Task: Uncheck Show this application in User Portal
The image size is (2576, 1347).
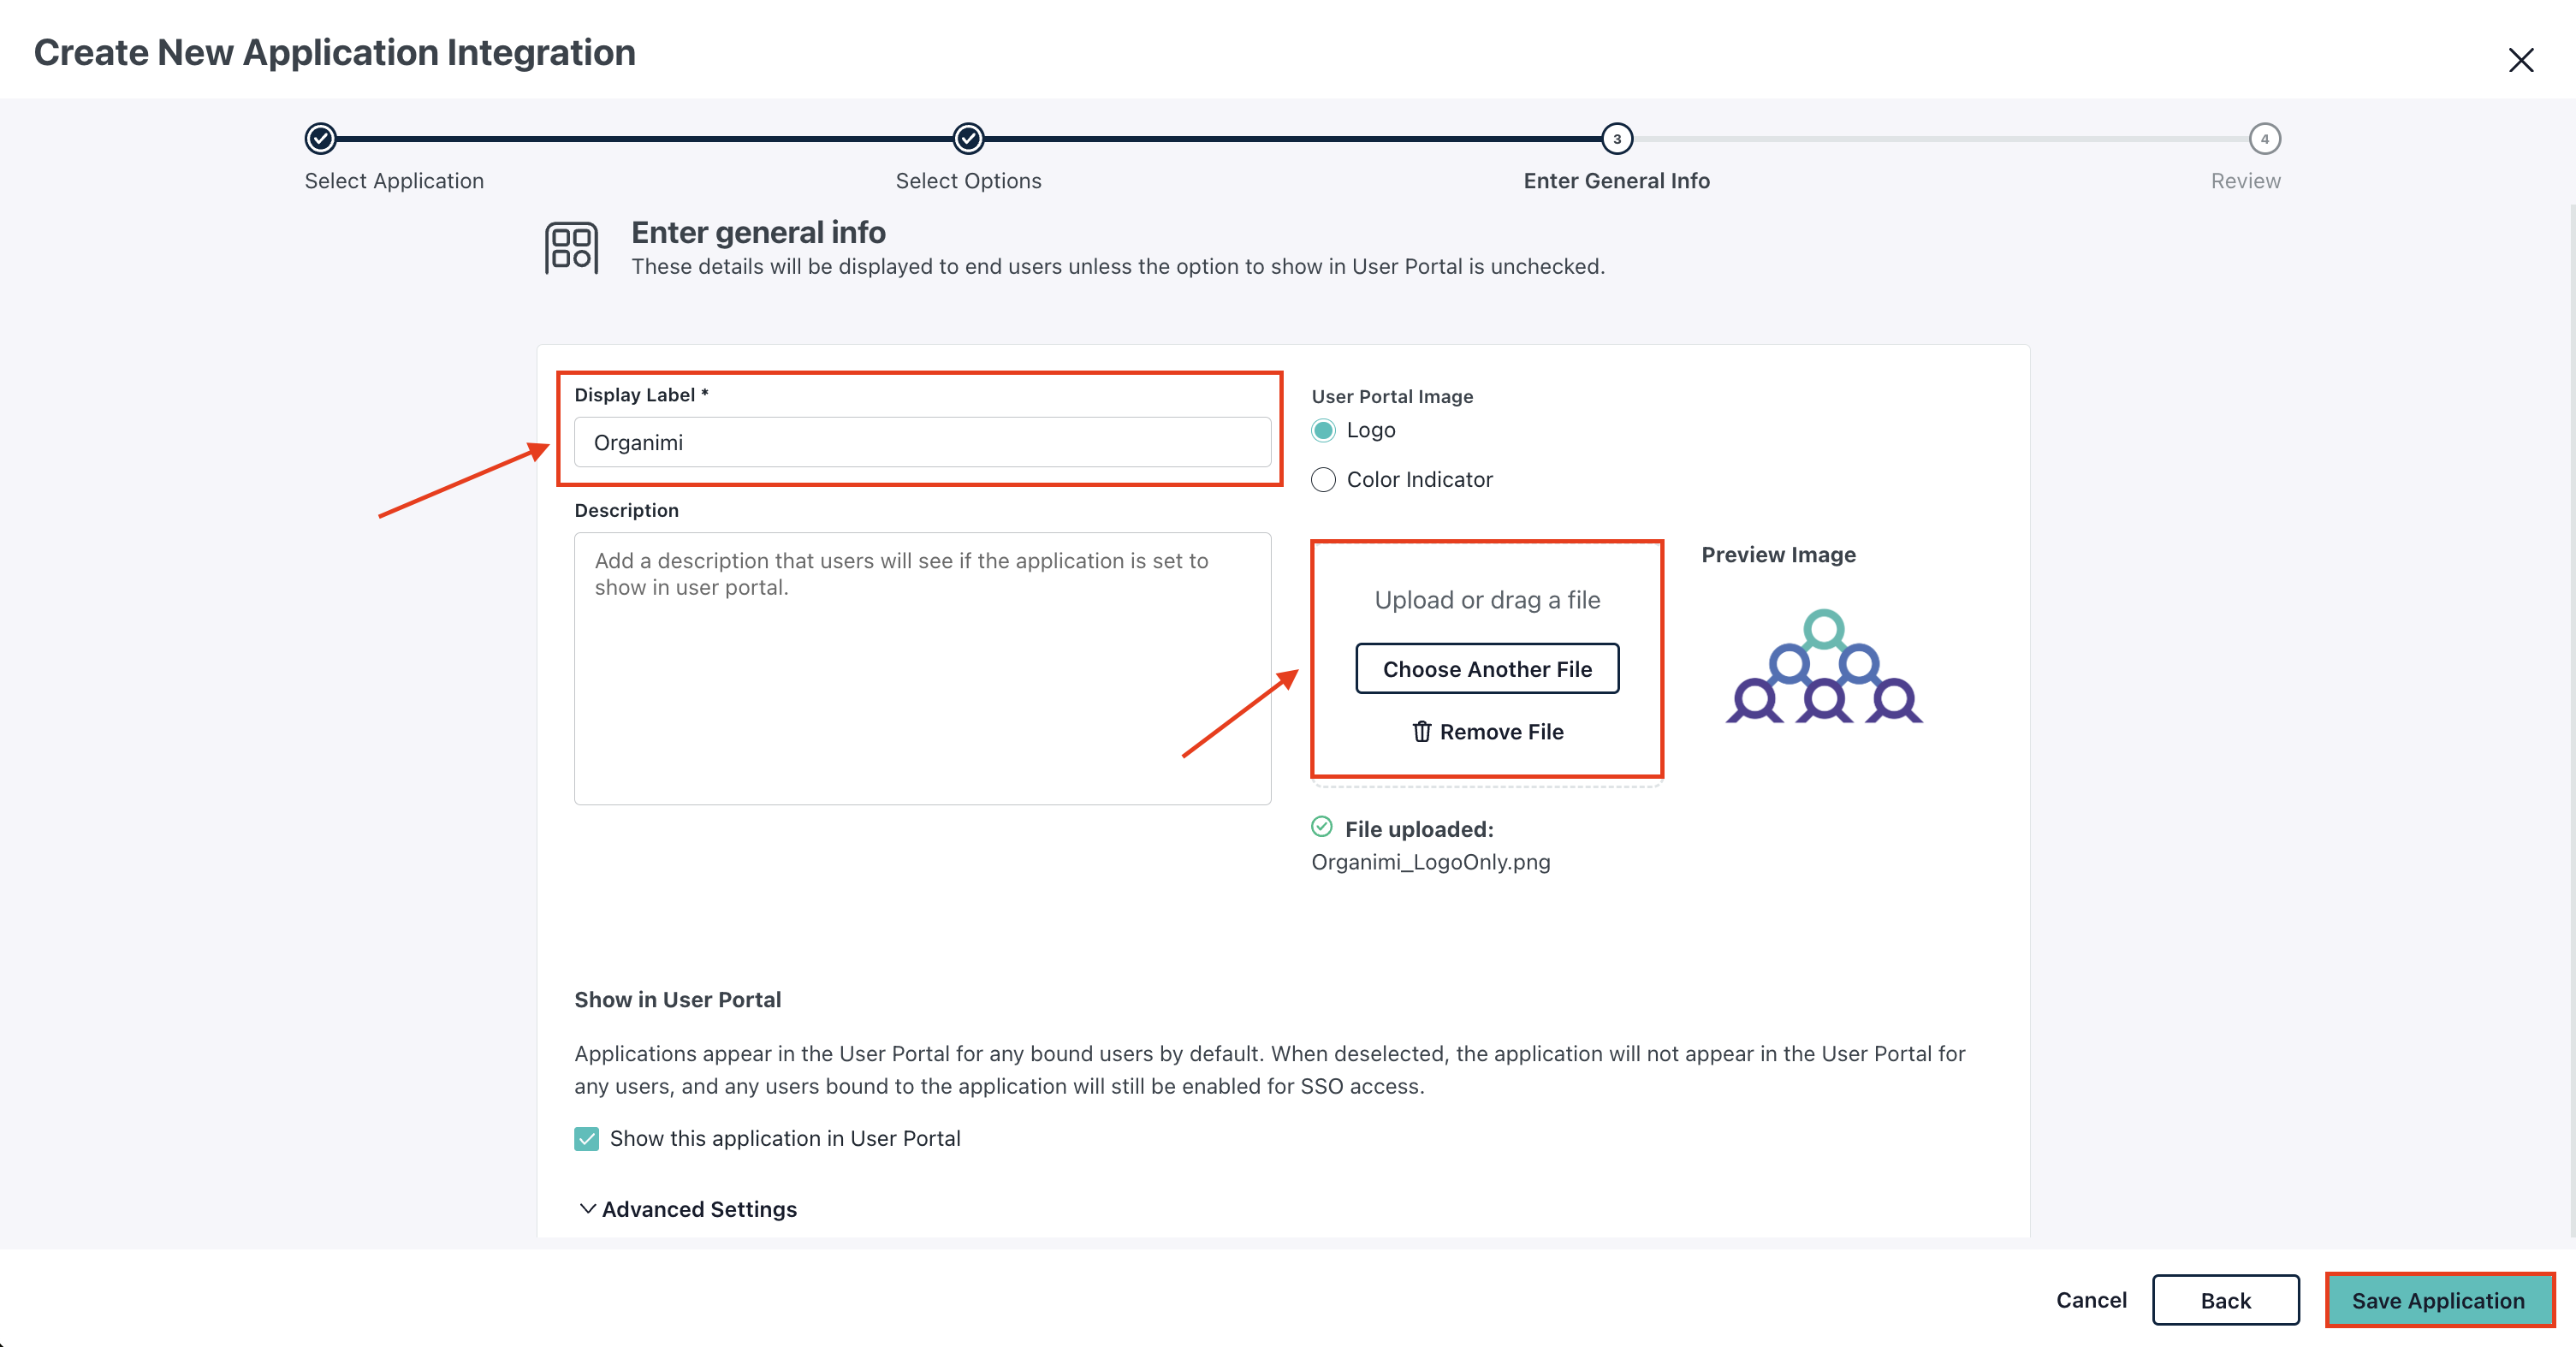Action: [586, 1138]
